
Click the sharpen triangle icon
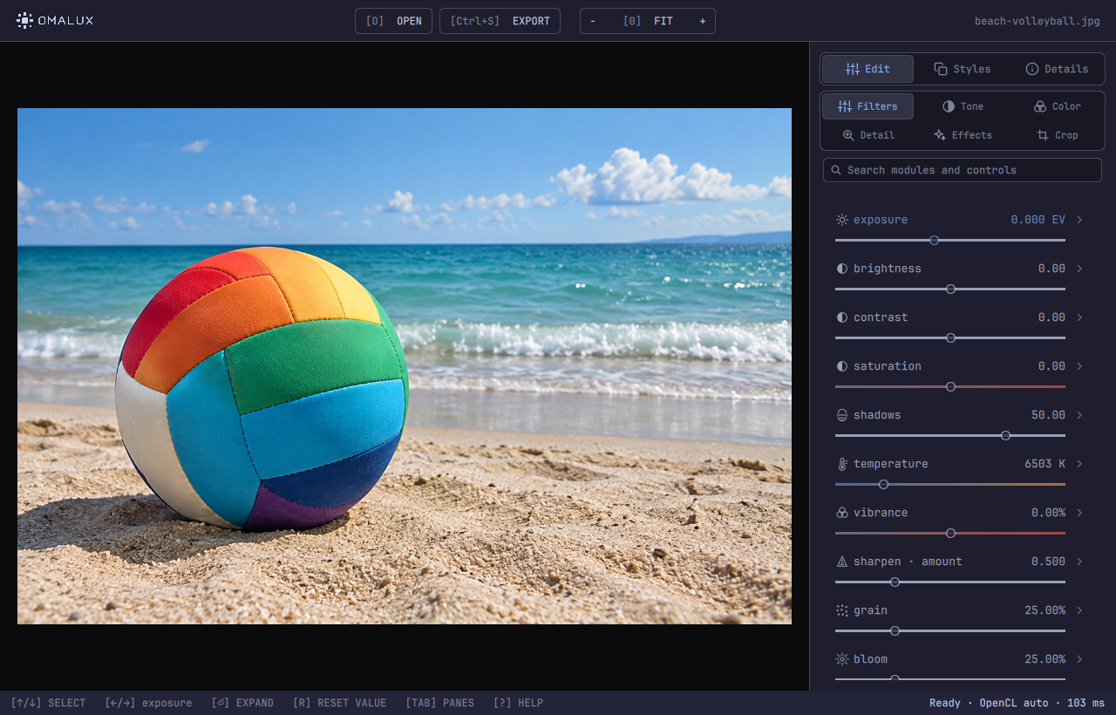[841, 562]
